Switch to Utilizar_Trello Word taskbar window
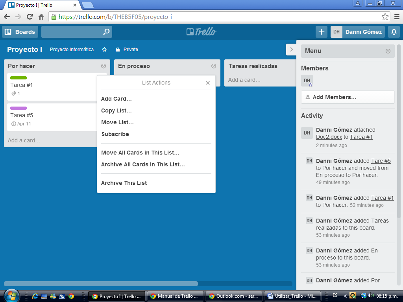This screenshot has height=302, width=403. point(292,296)
